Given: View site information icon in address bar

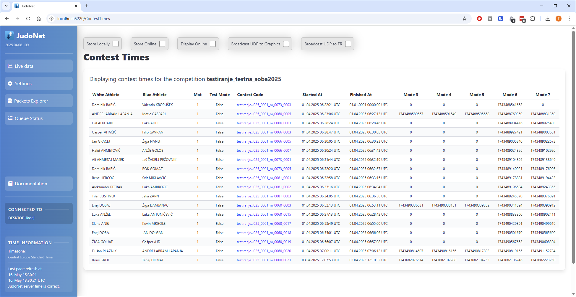Looking at the screenshot, I should tap(51, 19).
